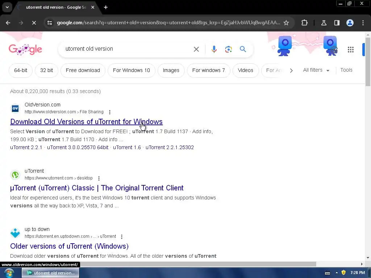
Task: Click the horizontal page scrollbar
Action: 198,264
